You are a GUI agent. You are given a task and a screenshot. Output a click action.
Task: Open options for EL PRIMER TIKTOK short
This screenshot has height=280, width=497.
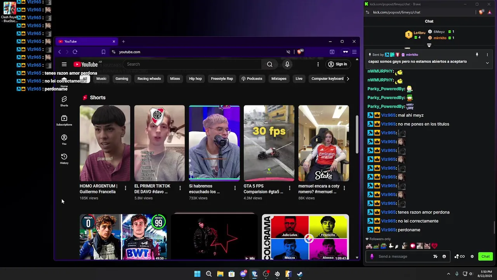click(180, 188)
